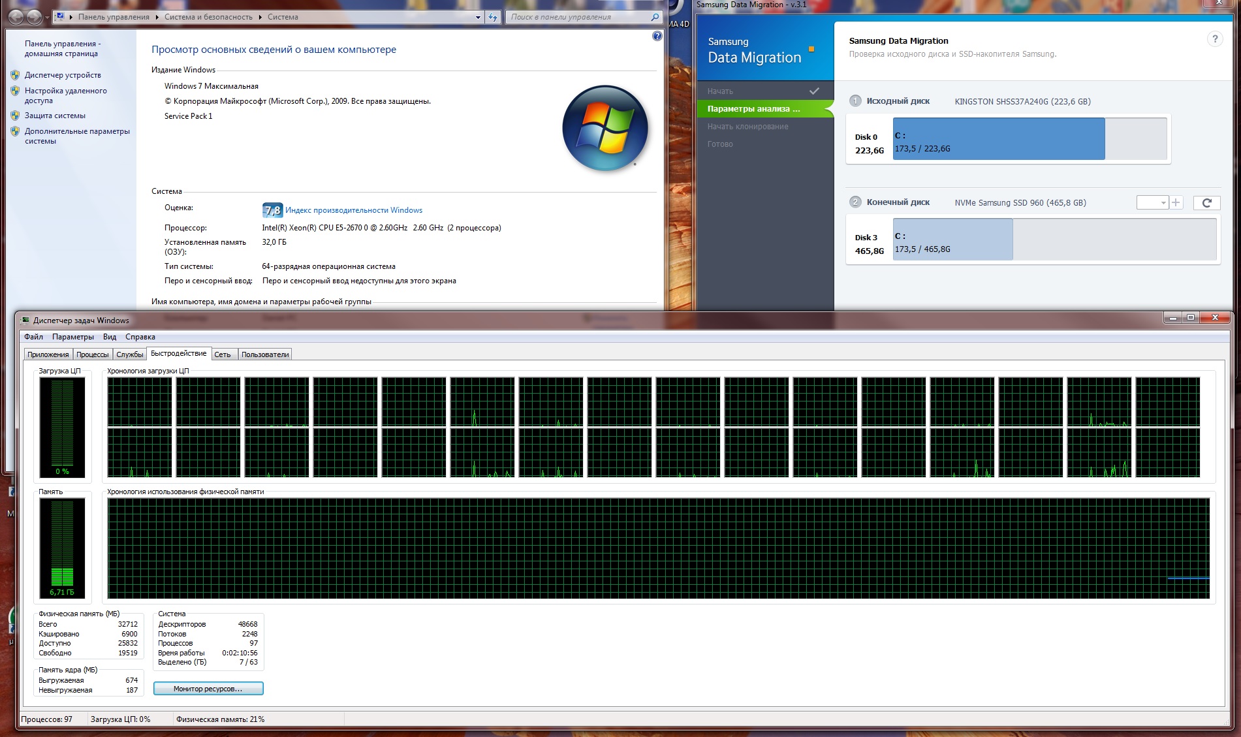Click the Монитор ресурсов button
This screenshot has width=1241, height=737.
tap(208, 689)
